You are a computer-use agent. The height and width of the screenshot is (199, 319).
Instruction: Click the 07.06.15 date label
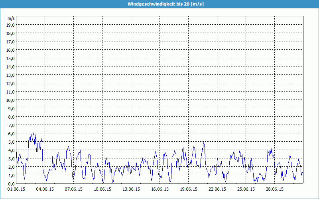74,189
